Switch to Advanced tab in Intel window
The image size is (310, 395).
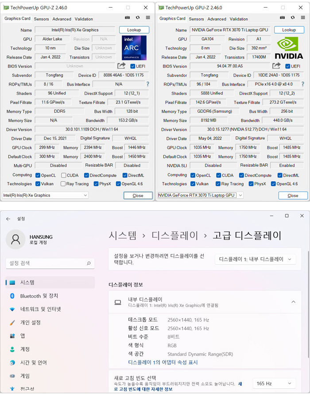tap(62, 19)
